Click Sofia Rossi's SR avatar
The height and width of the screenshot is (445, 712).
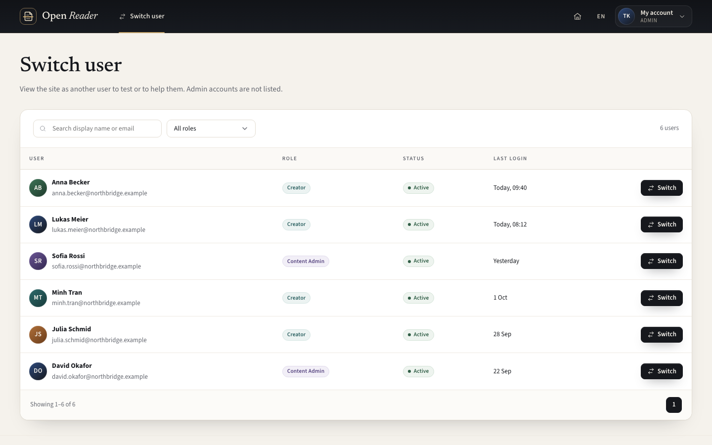click(38, 261)
